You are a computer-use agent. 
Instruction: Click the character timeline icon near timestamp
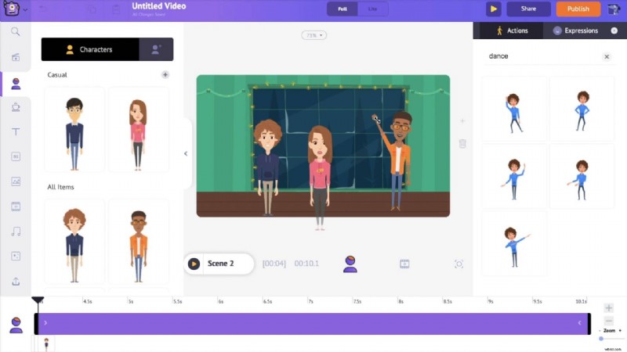tap(350, 264)
